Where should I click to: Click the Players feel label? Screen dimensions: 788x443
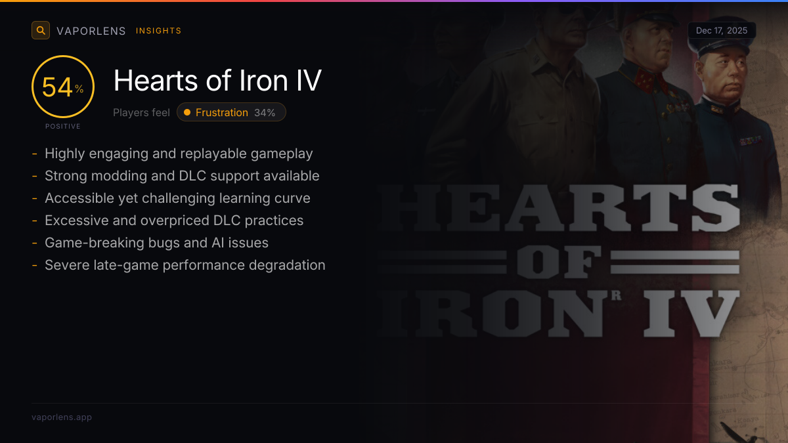(x=141, y=112)
